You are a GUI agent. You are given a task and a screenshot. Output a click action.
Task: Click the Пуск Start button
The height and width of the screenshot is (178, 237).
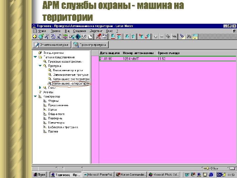pyautogui.click(x=39, y=175)
